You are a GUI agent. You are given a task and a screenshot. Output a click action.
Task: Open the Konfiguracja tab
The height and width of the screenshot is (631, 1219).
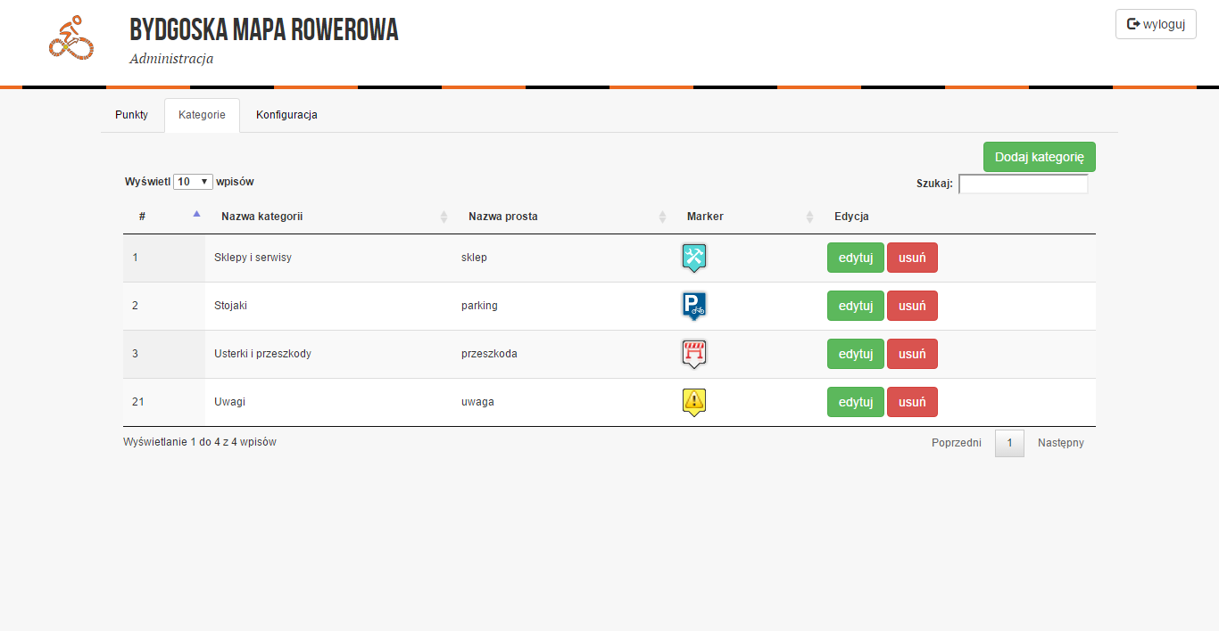click(x=286, y=115)
